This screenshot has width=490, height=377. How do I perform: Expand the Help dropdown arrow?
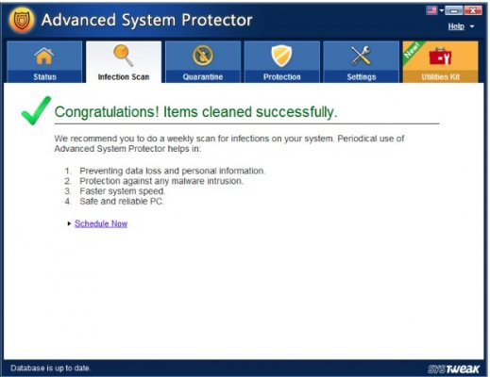pos(472,26)
